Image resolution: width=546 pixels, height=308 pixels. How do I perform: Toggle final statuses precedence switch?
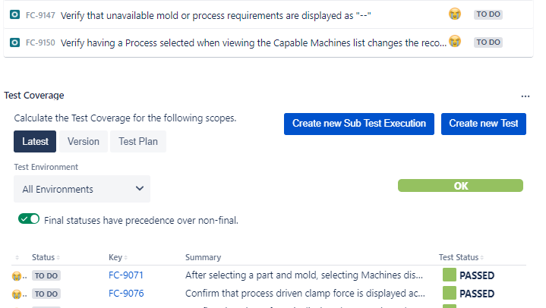[x=29, y=219]
